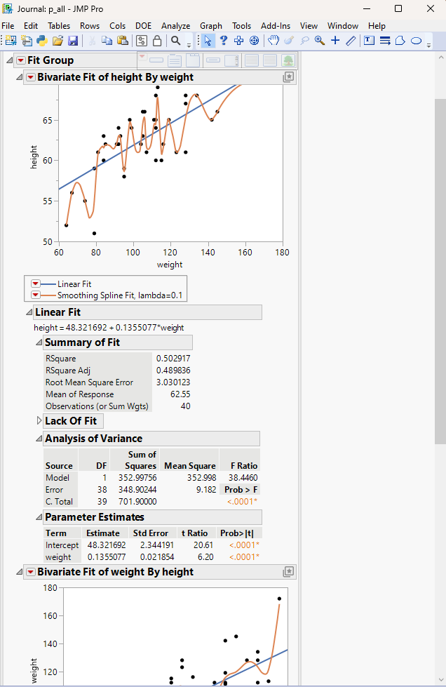Viewport: 446px width, 687px height.
Task: Open the Tables menu
Action: [x=59, y=26]
